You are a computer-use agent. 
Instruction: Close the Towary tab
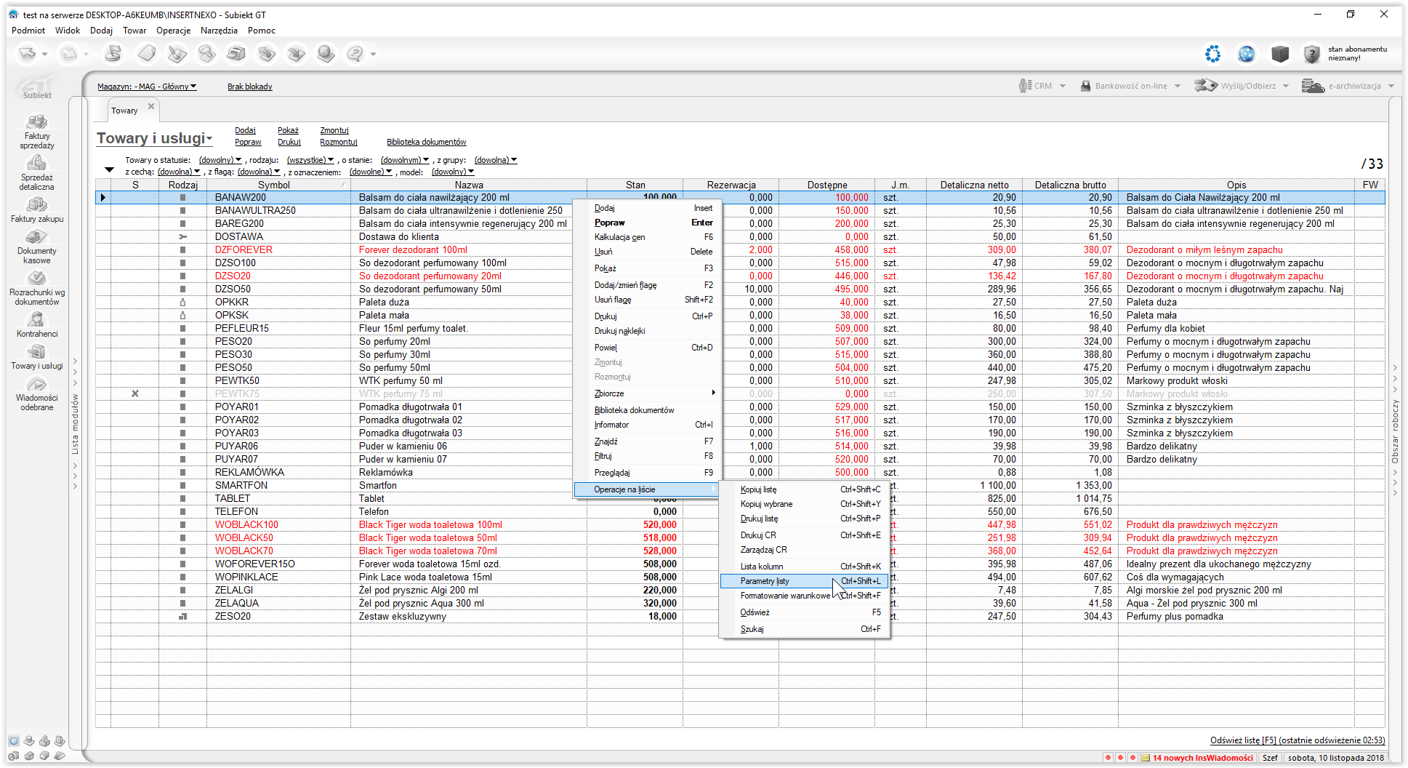[151, 106]
